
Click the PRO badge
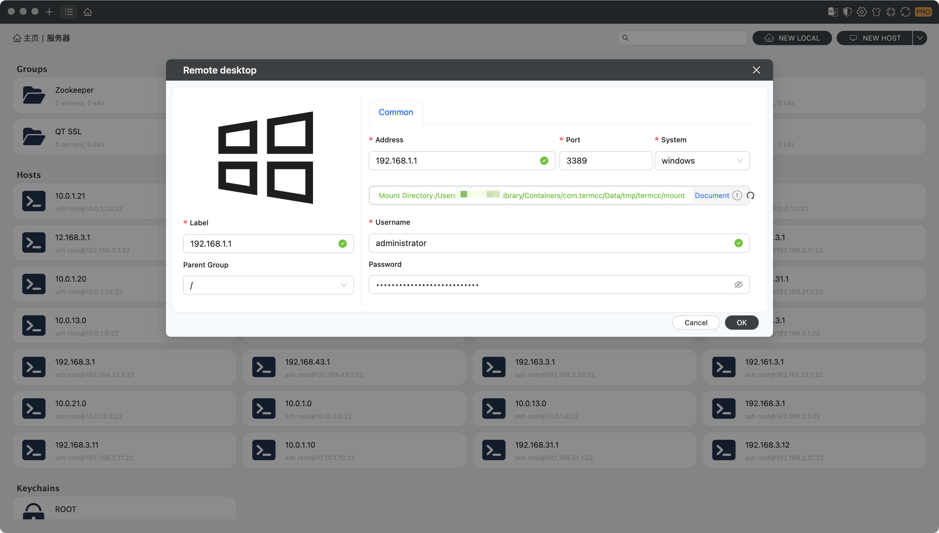(x=923, y=12)
